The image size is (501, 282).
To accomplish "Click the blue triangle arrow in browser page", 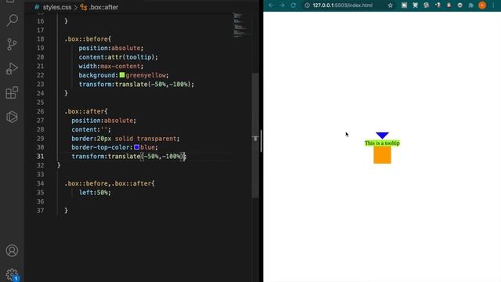I will 382,136.
